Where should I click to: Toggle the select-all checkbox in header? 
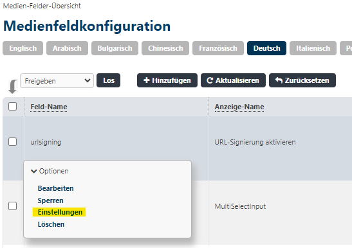(13, 106)
